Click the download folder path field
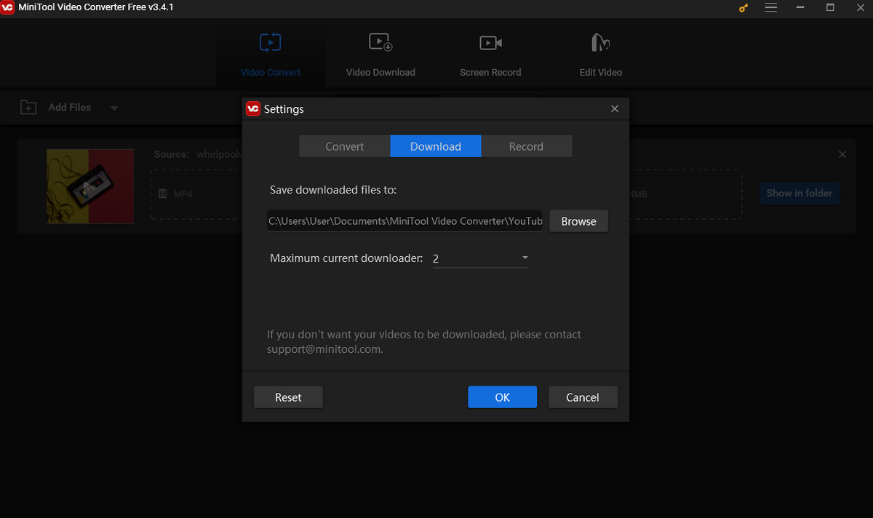Screen dimensions: 873x518 [405, 221]
